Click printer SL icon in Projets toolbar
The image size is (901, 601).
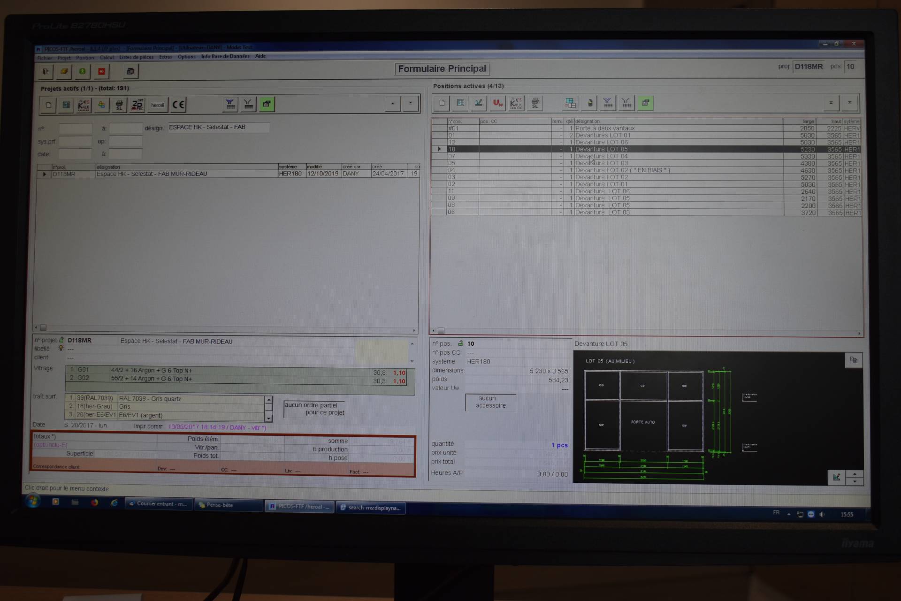pos(119,105)
